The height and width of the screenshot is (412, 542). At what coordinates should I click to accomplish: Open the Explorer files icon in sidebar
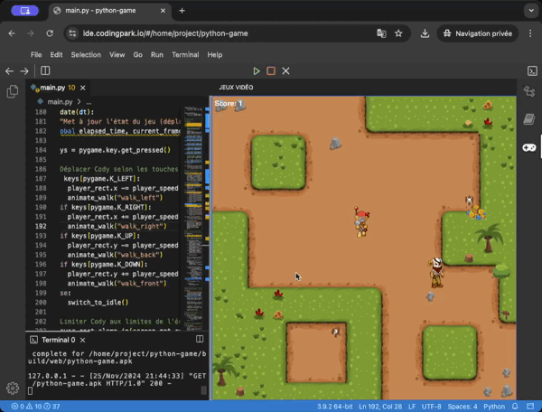point(13,91)
